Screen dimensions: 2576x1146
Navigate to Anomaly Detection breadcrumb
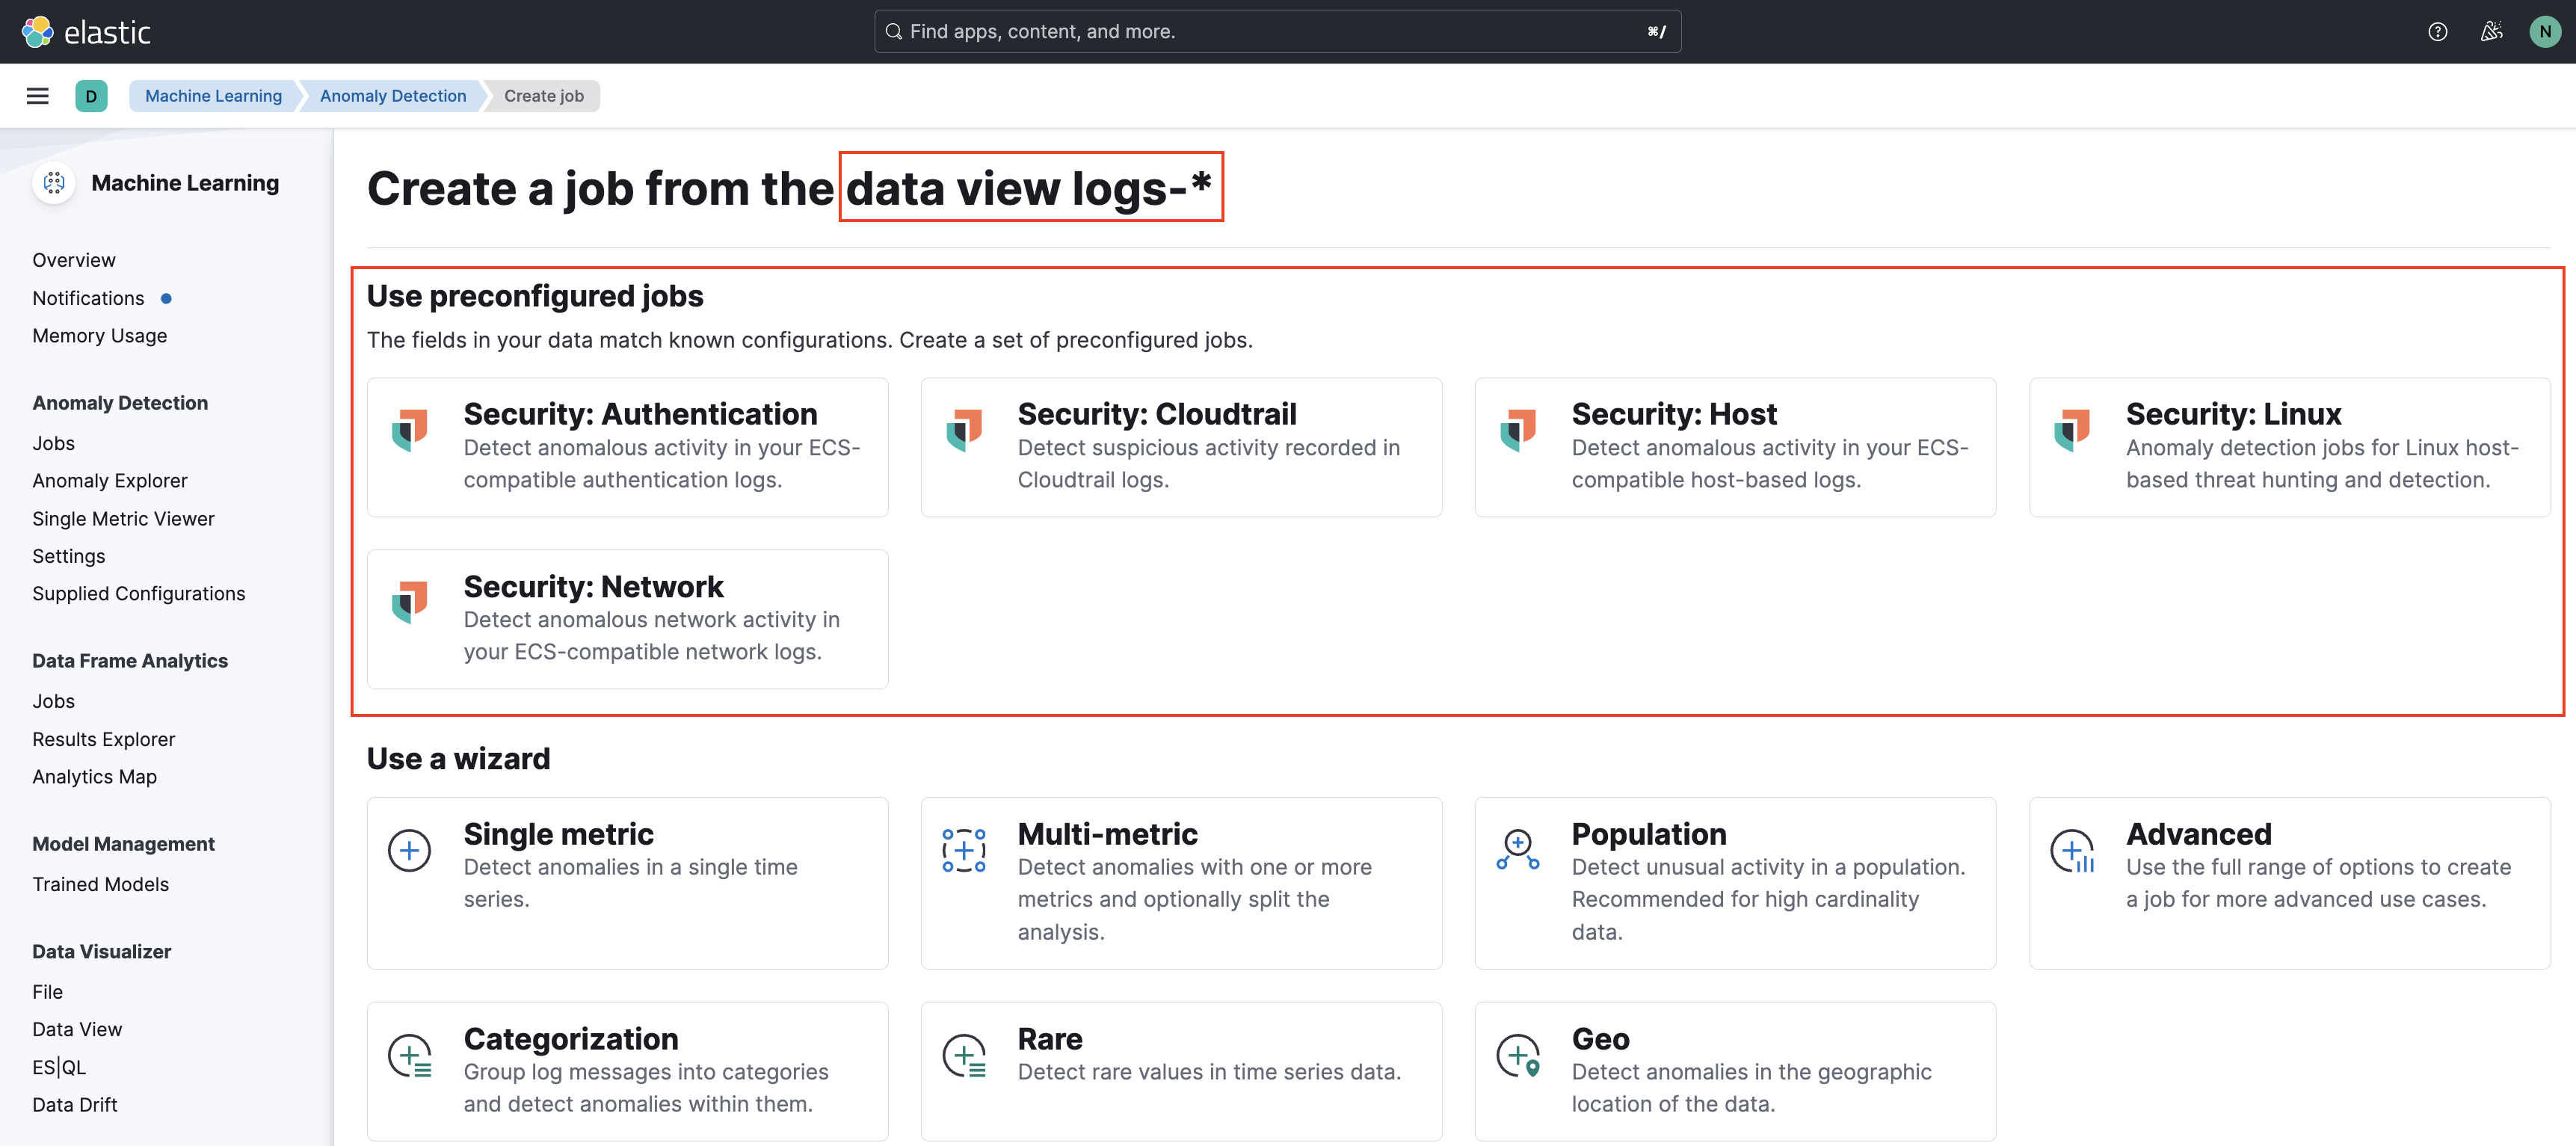coord(392,95)
